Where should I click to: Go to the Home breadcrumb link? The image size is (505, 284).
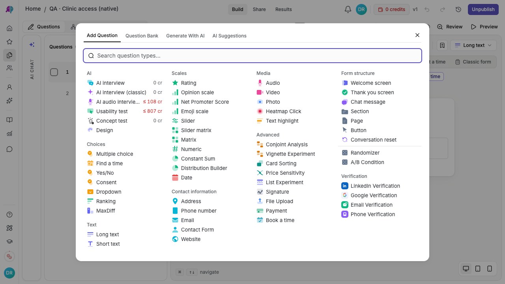[x=33, y=9]
